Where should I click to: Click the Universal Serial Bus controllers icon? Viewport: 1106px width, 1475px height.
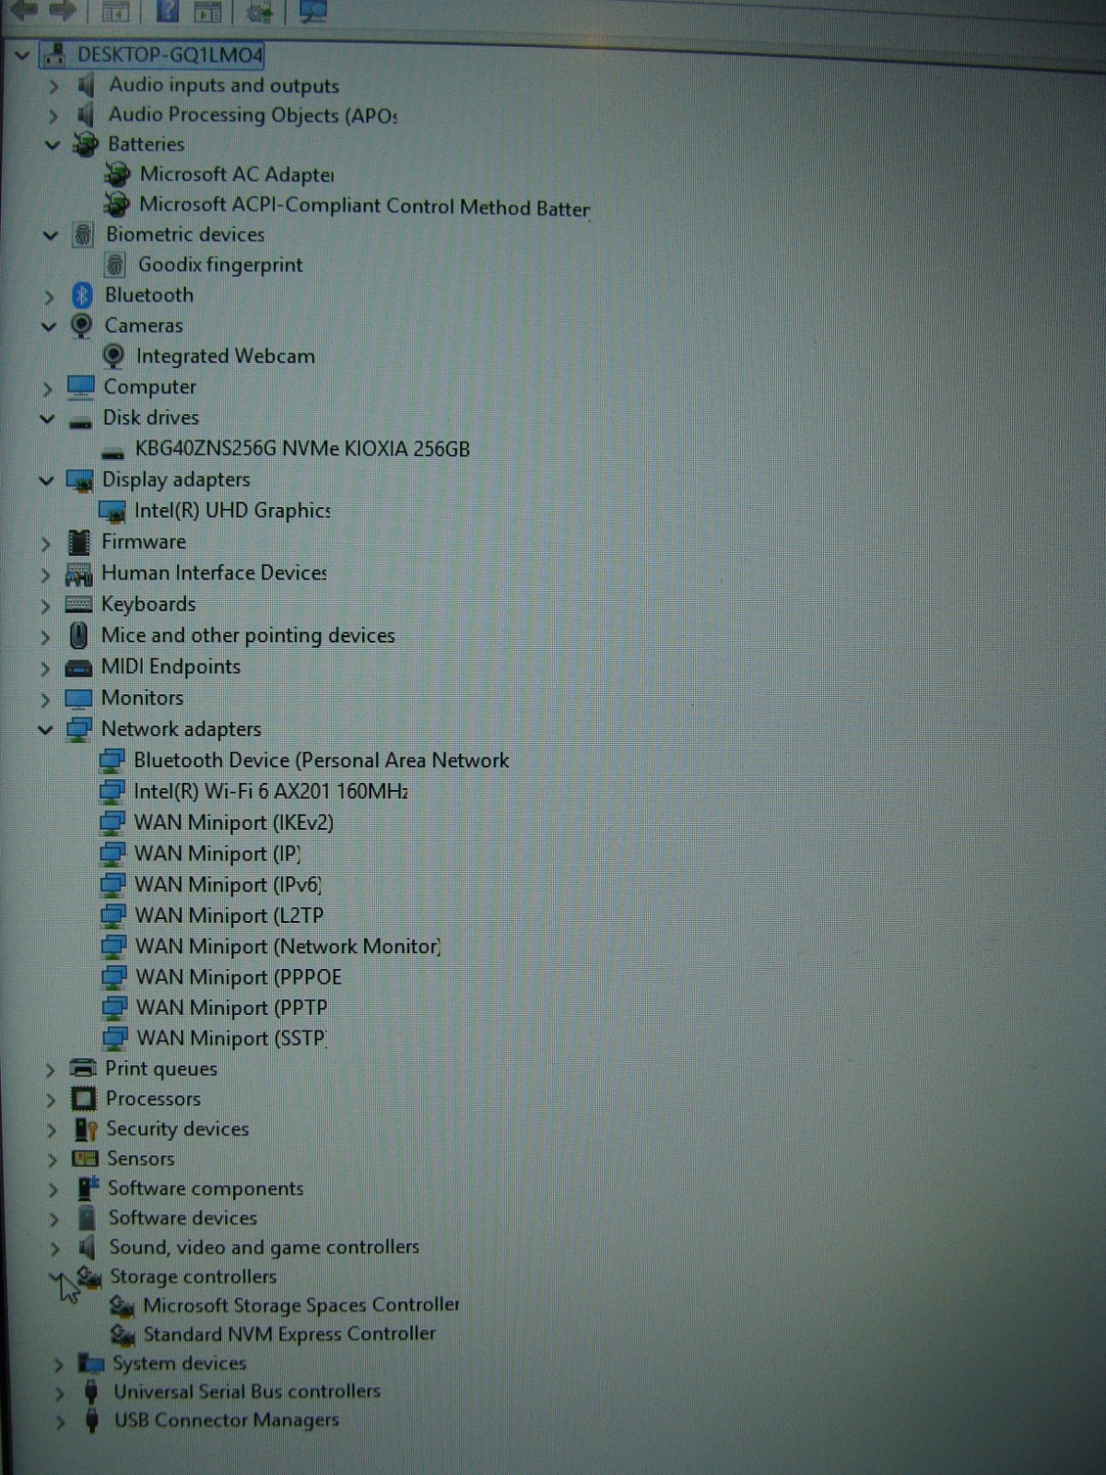pyautogui.click(x=91, y=1392)
